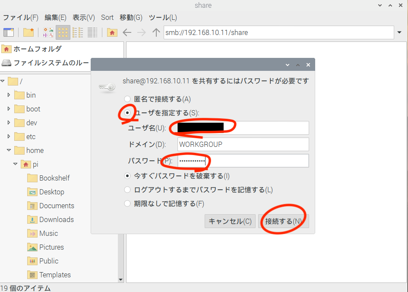Go to home folder toolbar icon
This screenshot has width=408, height=292.
pyautogui.click(x=112, y=32)
